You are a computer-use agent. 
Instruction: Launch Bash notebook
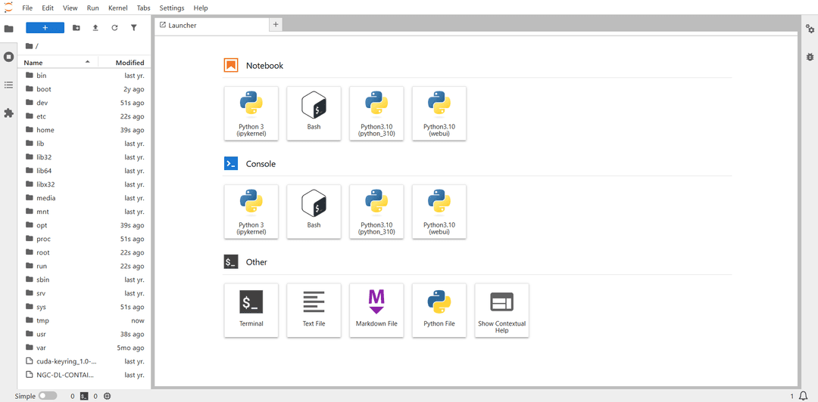click(314, 113)
